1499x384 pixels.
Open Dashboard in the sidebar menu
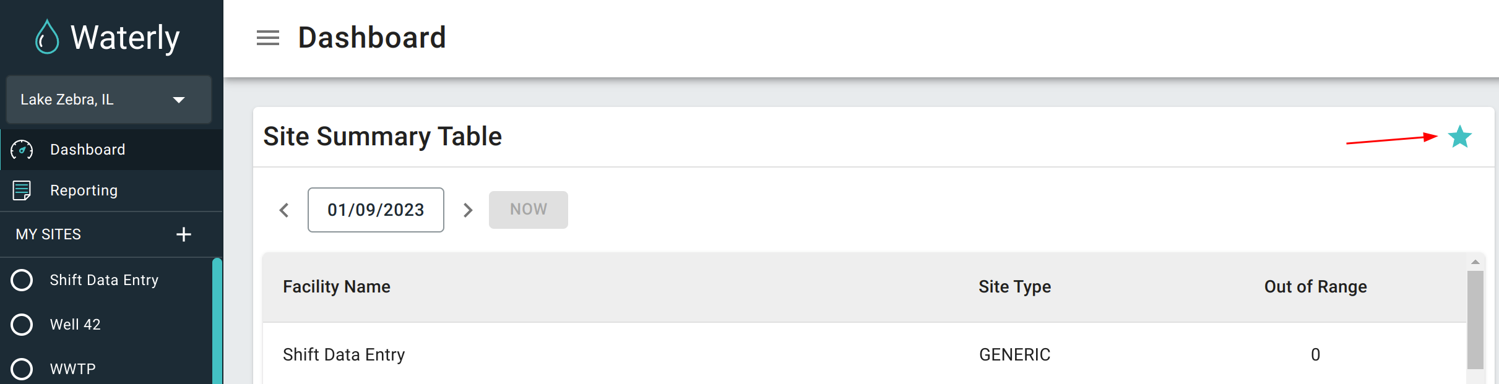pos(88,150)
